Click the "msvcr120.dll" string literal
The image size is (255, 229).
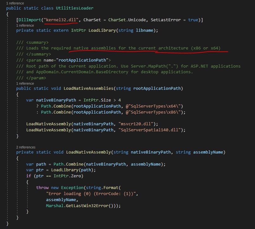(136, 124)
